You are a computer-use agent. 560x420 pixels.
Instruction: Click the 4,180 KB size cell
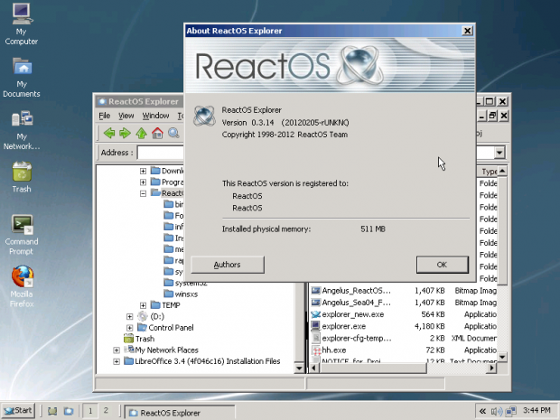tap(430, 326)
